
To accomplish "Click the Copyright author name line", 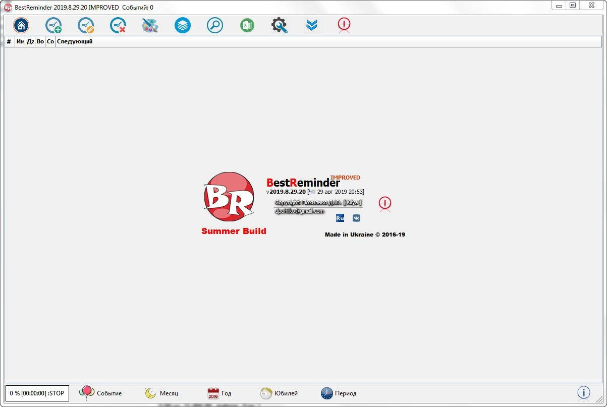I will click(x=318, y=203).
